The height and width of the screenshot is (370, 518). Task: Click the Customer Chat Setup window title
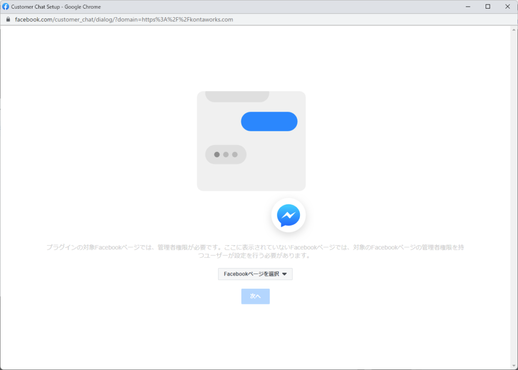pyautogui.click(x=56, y=7)
